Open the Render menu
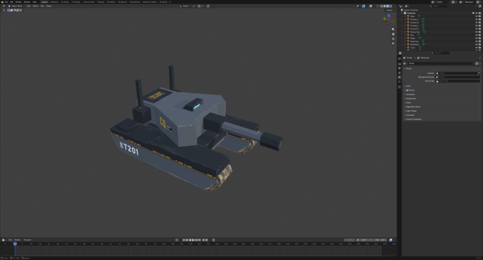This screenshot has width=483, height=260. tap(18, 2)
